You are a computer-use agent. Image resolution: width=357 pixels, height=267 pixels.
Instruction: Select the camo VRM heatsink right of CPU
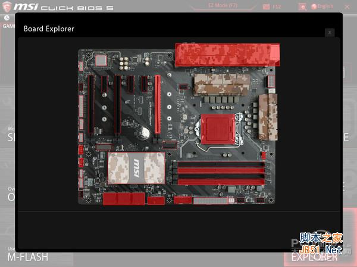(268, 117)
